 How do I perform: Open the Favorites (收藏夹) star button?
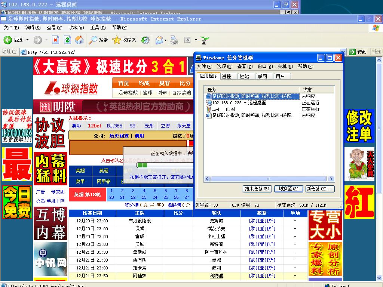(124, 40)
